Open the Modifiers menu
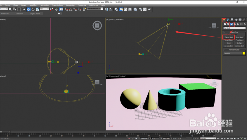 tap(33, 5)
